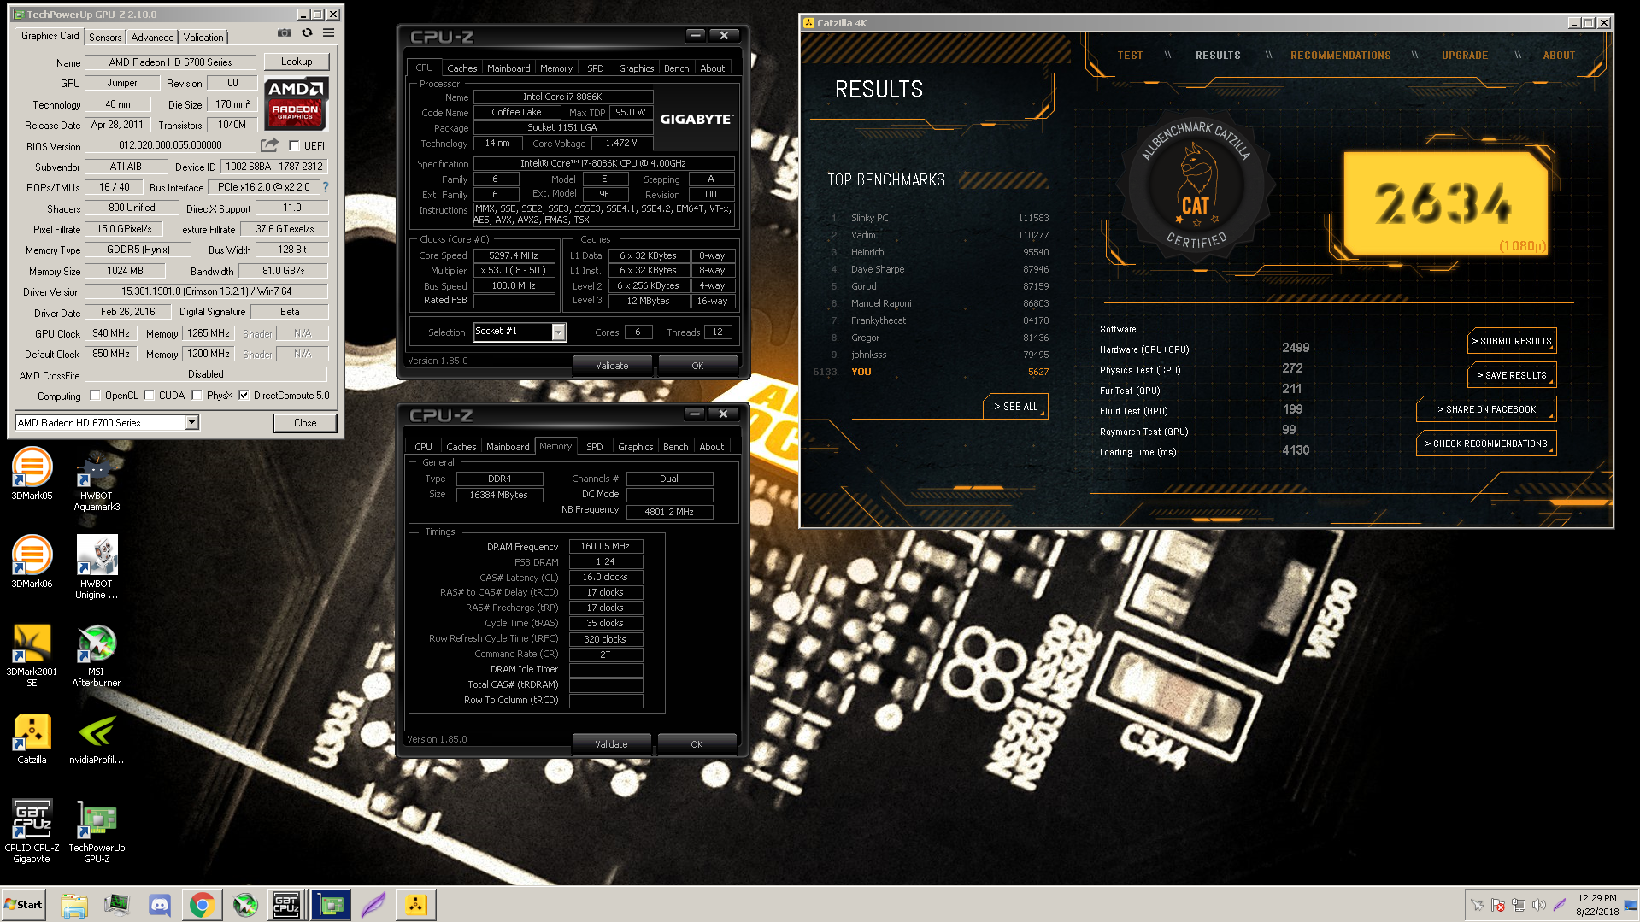
Task: Go to the TEST section in Catzilla
Action: point(1130,55)
